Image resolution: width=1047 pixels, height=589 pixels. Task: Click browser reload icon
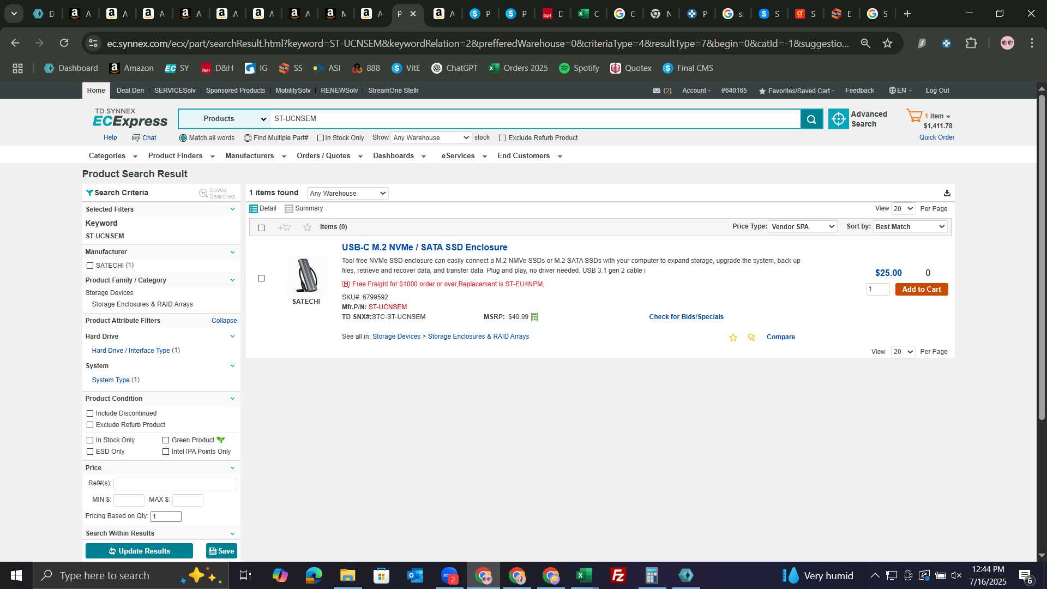pyautogui.click(x=64, y=43)
